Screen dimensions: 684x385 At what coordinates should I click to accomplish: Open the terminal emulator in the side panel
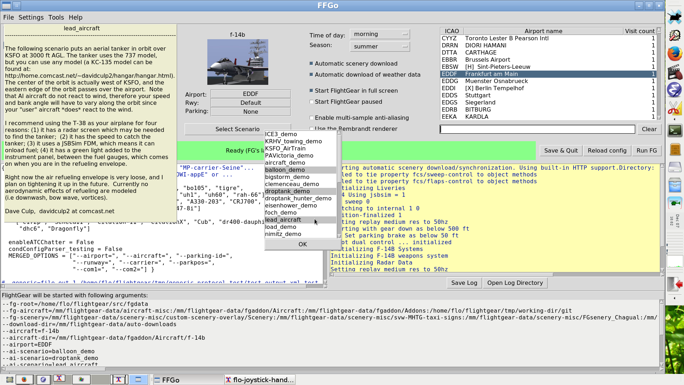(x=675, y=131)
